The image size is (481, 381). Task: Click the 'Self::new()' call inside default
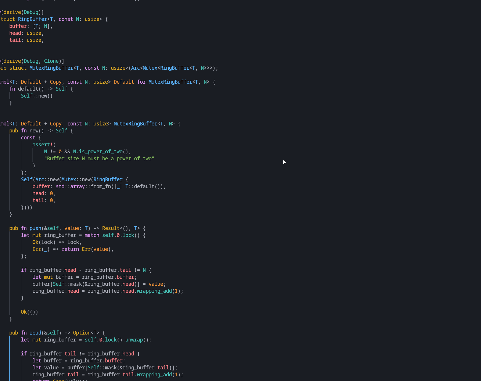pos(37,96)
